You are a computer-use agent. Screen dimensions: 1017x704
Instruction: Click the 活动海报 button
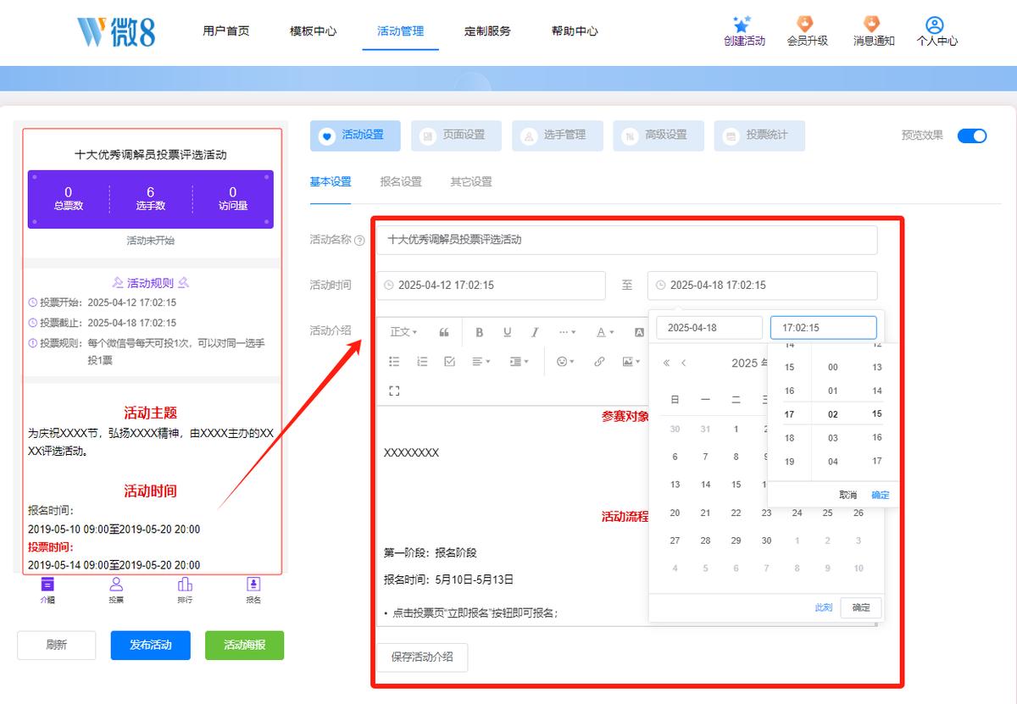coord(245,645)
